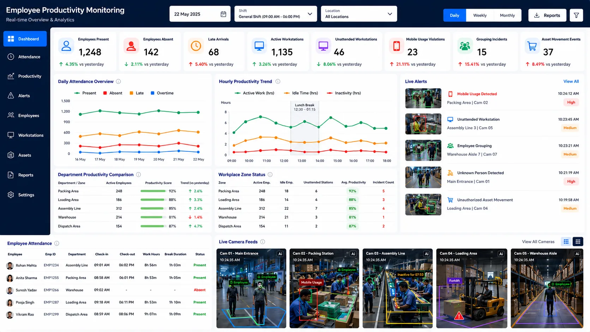Viewport: 590px width, 332px height.
Task: Open Cam 04 Loading Area feed
Action: (x=471, y=288)
